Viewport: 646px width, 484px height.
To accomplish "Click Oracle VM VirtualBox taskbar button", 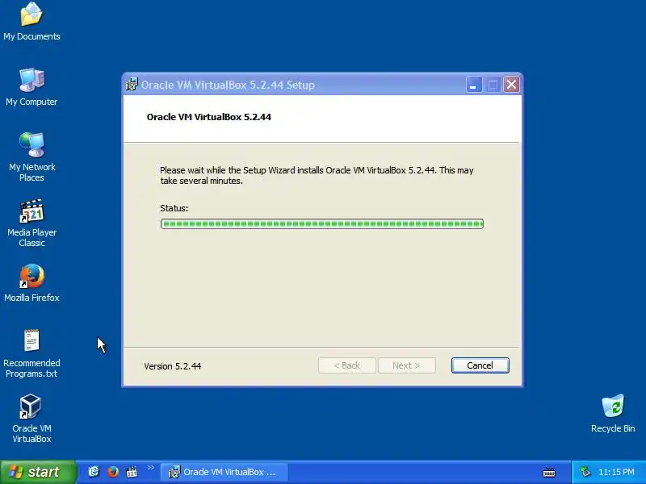I will [x=224, y=472].
